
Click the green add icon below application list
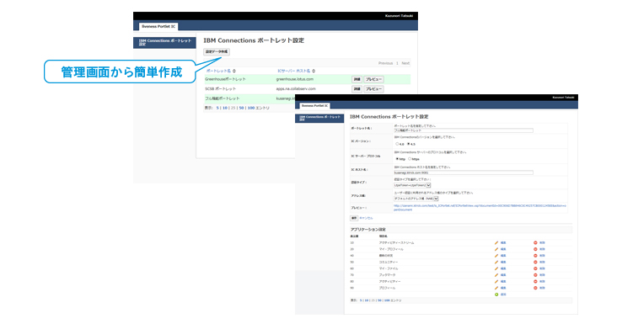pyautogui.click(x=496, y=295)
